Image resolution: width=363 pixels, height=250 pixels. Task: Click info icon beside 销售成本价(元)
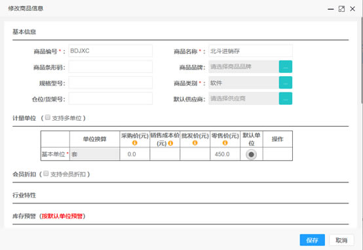point(170,143)
